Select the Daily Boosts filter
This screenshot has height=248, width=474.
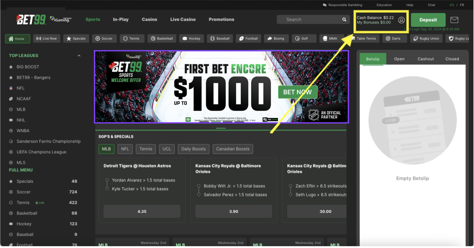[193, 149]
